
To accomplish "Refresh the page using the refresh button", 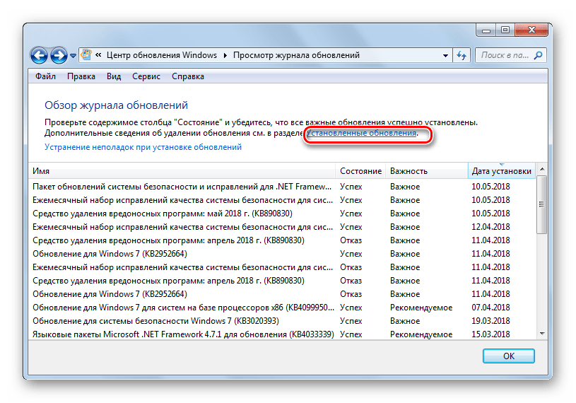I will pos(462,55).
